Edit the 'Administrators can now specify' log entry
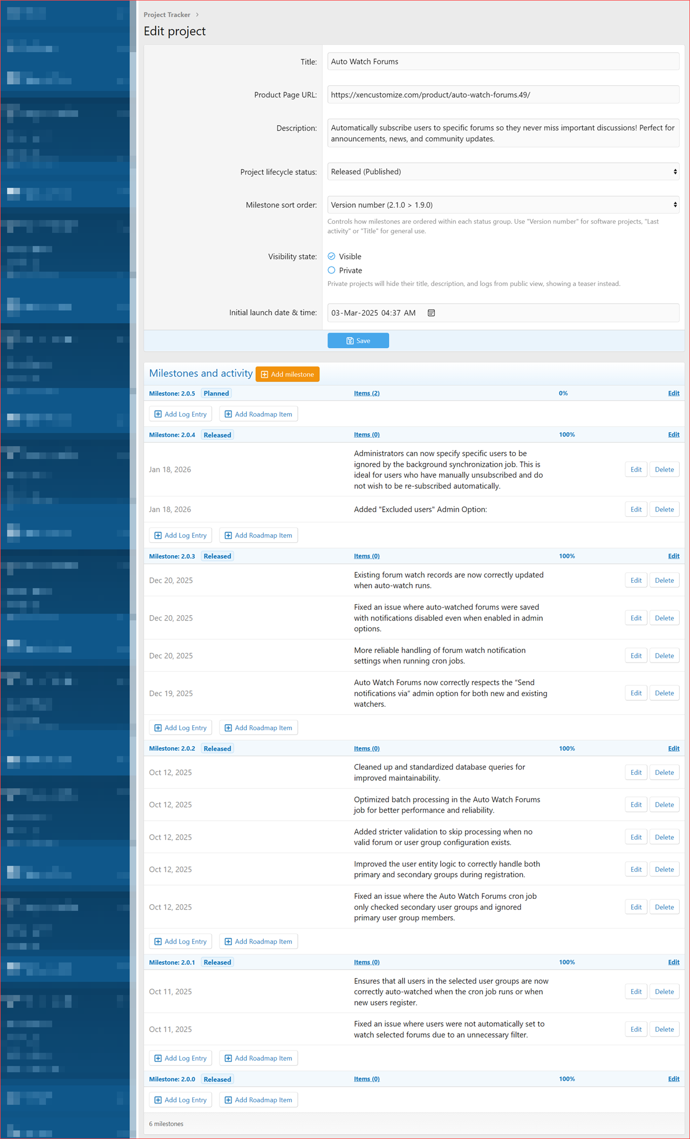 click(x=636, y=470)
